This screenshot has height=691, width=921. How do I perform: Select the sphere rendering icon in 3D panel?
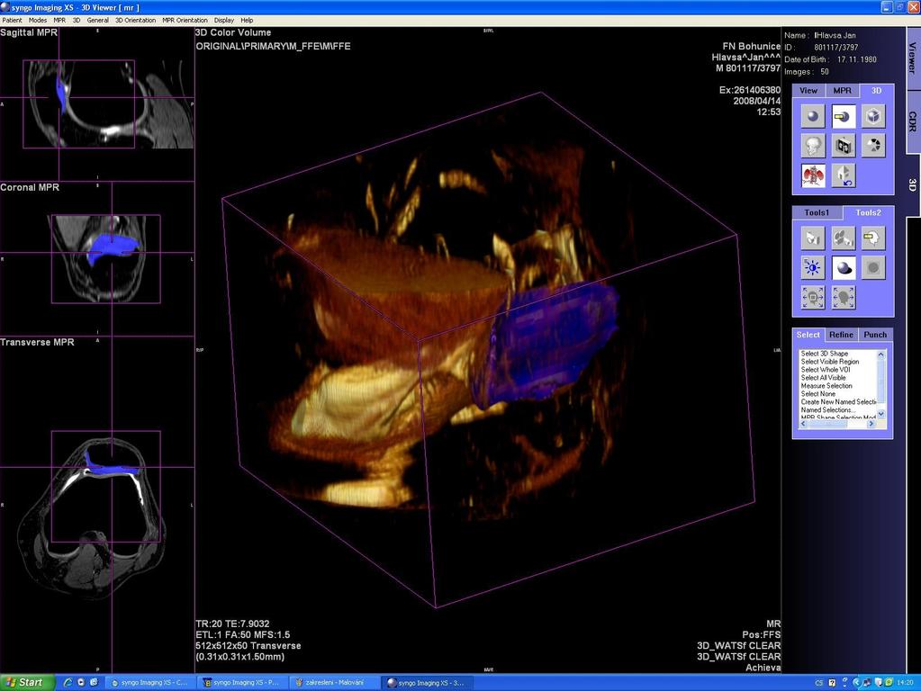(813, 116)
